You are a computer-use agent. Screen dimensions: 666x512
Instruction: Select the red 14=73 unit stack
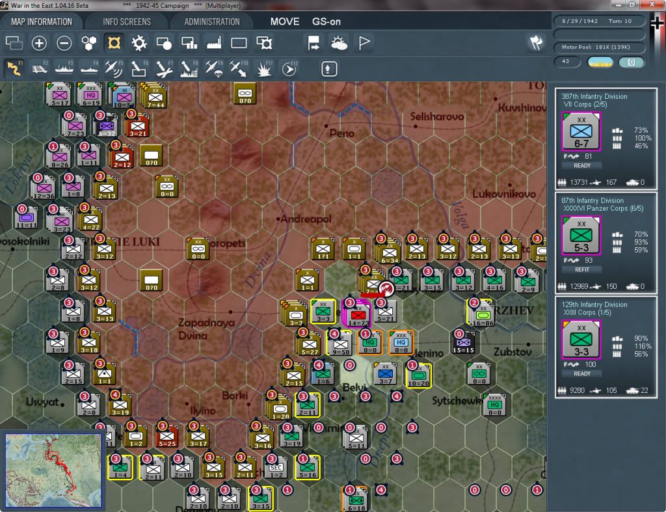tap(357, 314)
